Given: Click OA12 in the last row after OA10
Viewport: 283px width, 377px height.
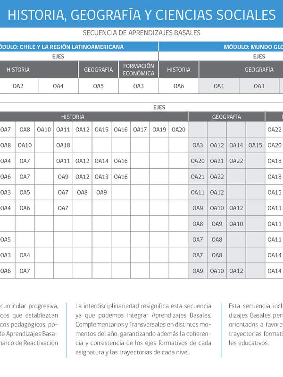Looking at the screenshot, I should tap(236, 270).
